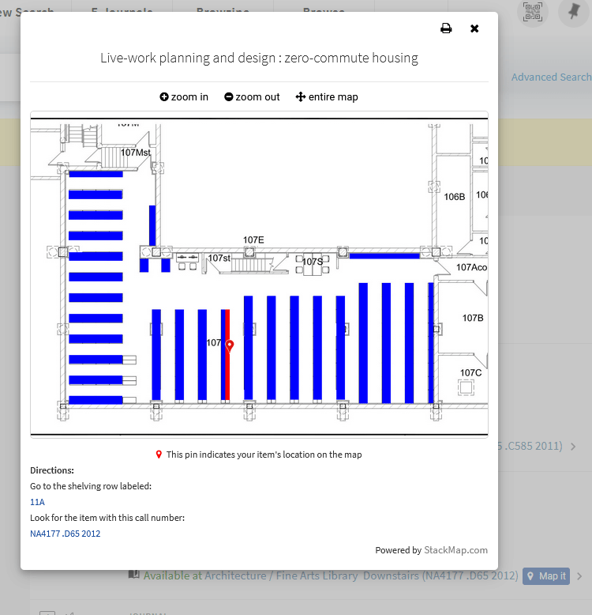Click the red highlighted shelving row

227,355
